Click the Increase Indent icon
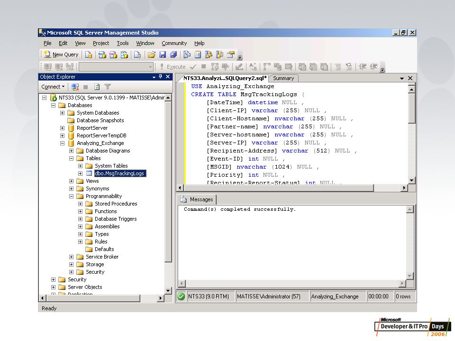The width and height of the screenshot is (455, 341). 374,67
